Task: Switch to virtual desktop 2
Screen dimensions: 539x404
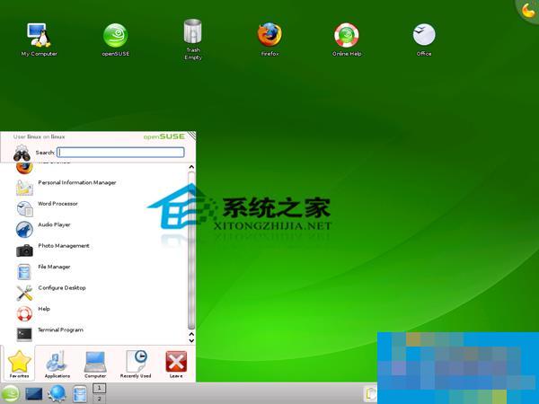Action: [x=99, y=399]
